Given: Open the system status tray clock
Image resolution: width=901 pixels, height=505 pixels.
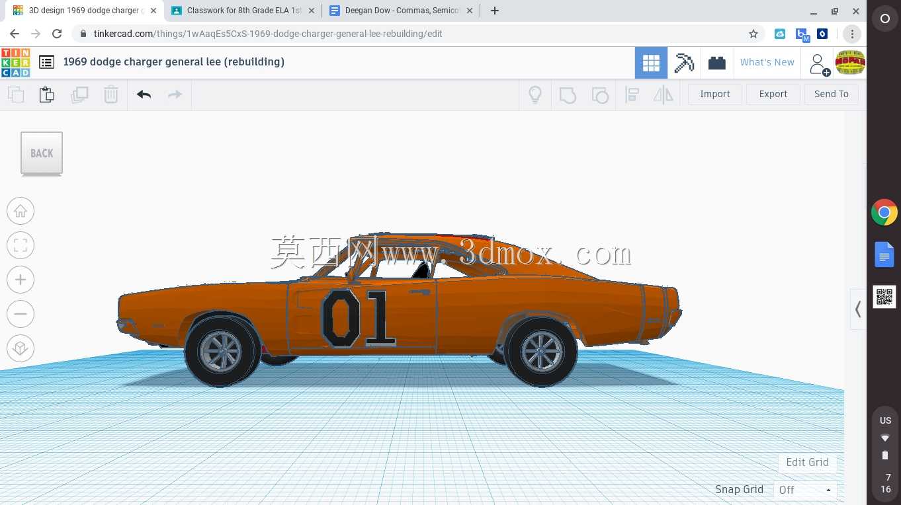Looking at the screenshot, I should coord(885,483).
